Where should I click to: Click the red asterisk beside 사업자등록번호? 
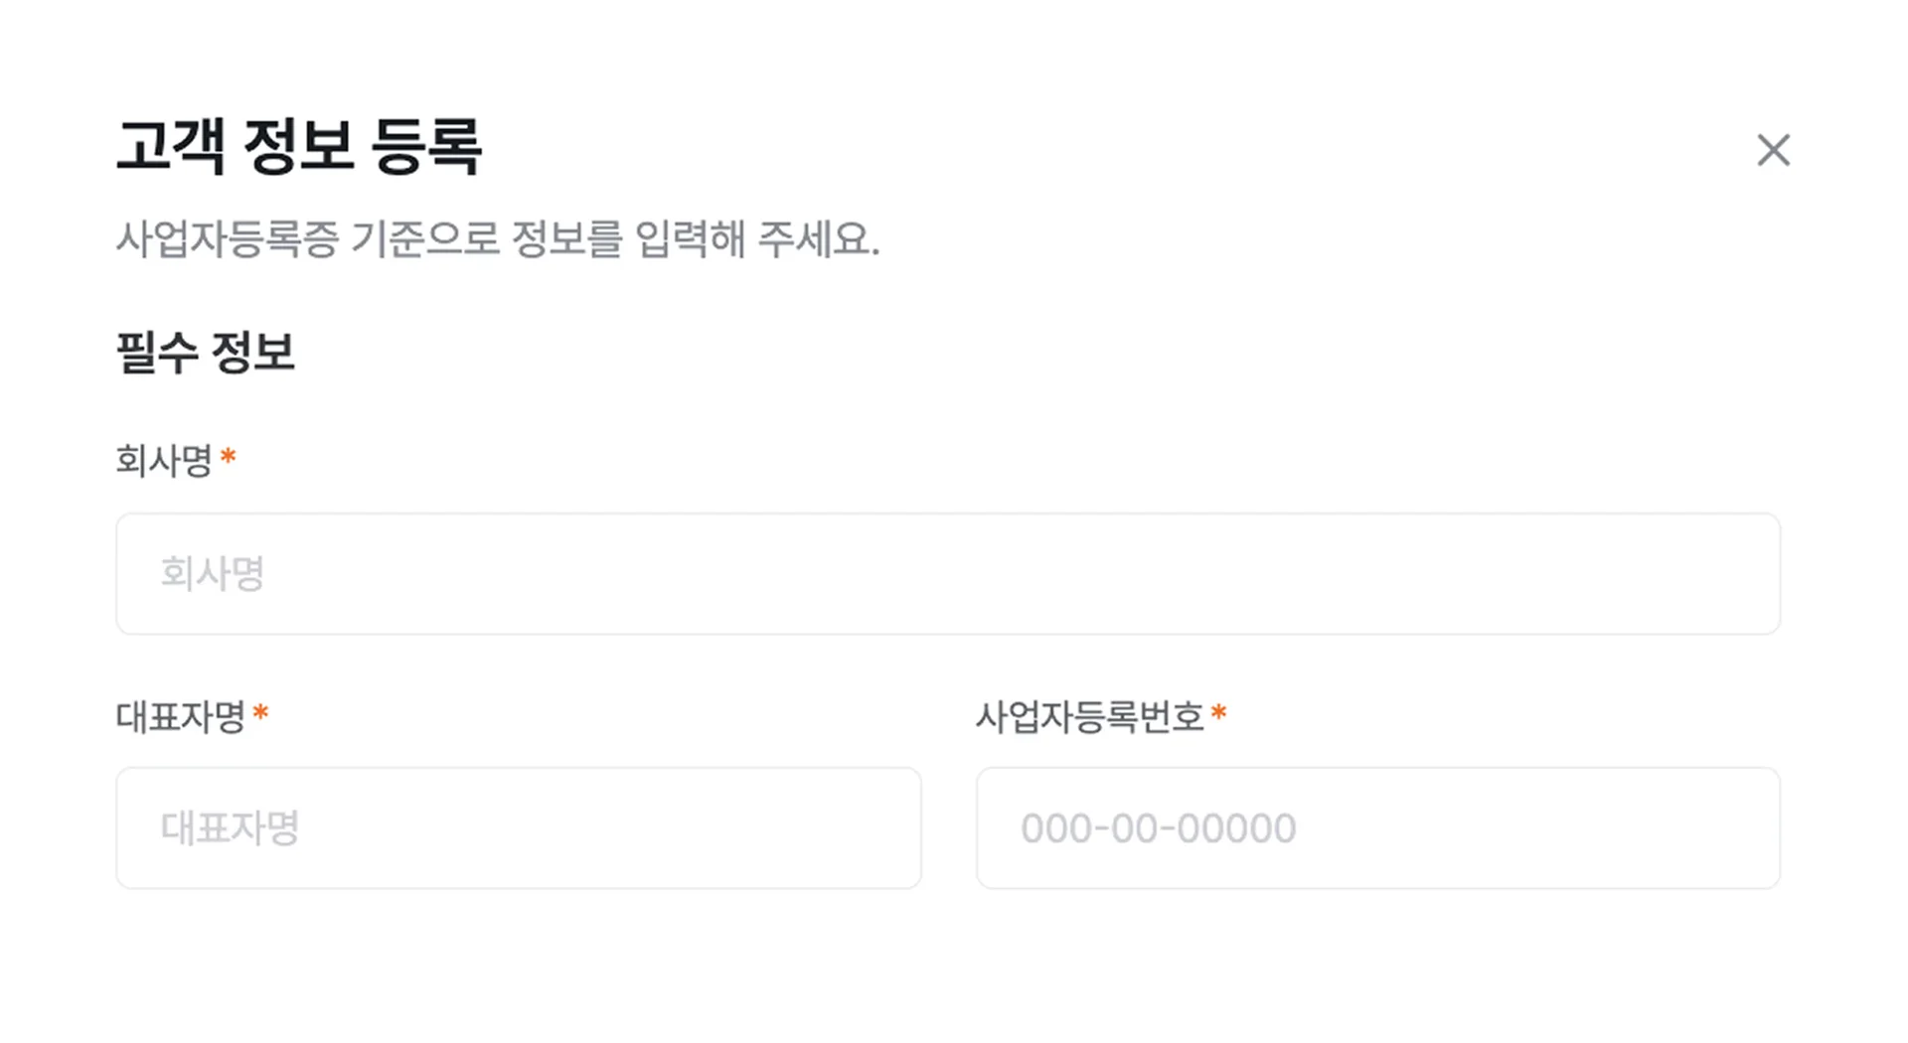coord(1222,713)
